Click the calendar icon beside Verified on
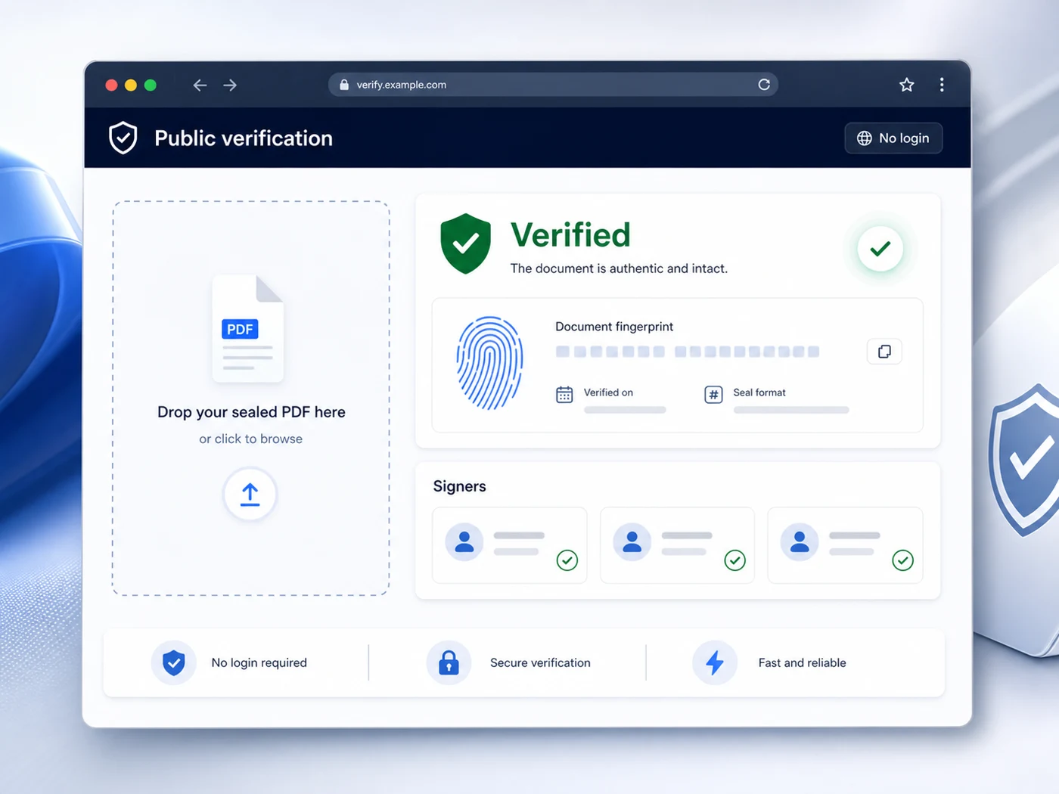This screenshot has height=794, width=1059. point(564,395)
